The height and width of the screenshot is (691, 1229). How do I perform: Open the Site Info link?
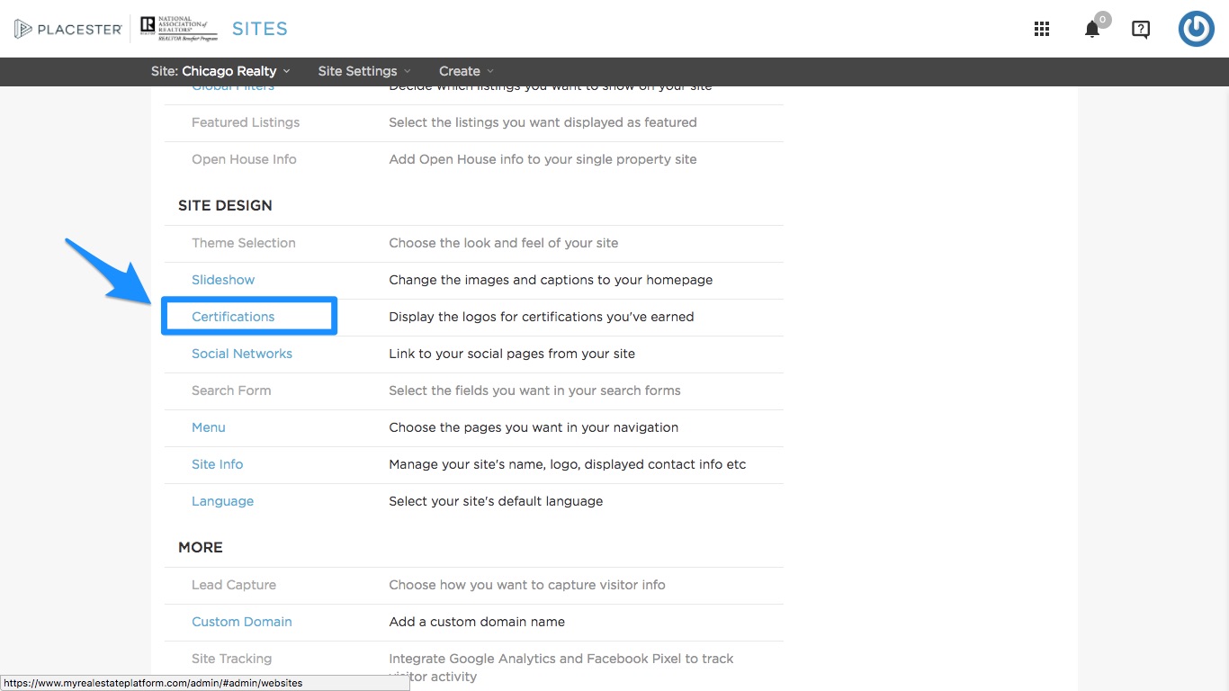pos(218,464)
